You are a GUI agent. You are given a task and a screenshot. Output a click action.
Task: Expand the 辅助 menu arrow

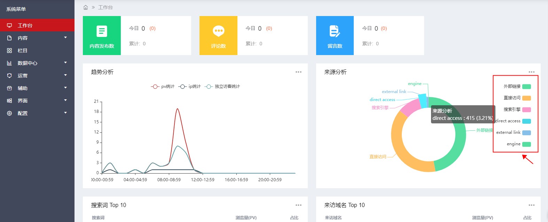pyautogui.click(x=65, y=88)
